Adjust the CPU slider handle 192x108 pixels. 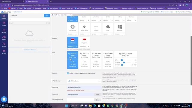122,60
